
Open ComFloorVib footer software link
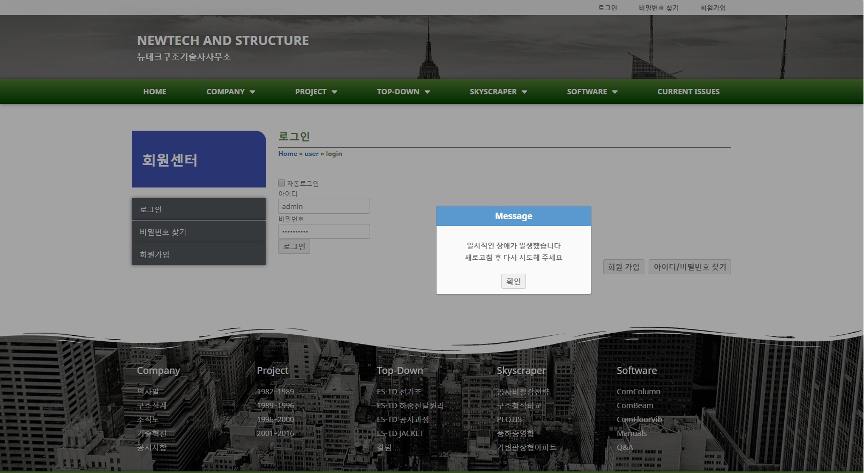tap(640, 419)
